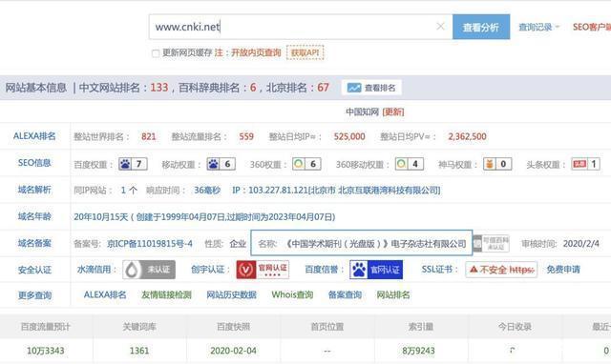Click the snapshot date 2020-02-04

click(233, 351)
